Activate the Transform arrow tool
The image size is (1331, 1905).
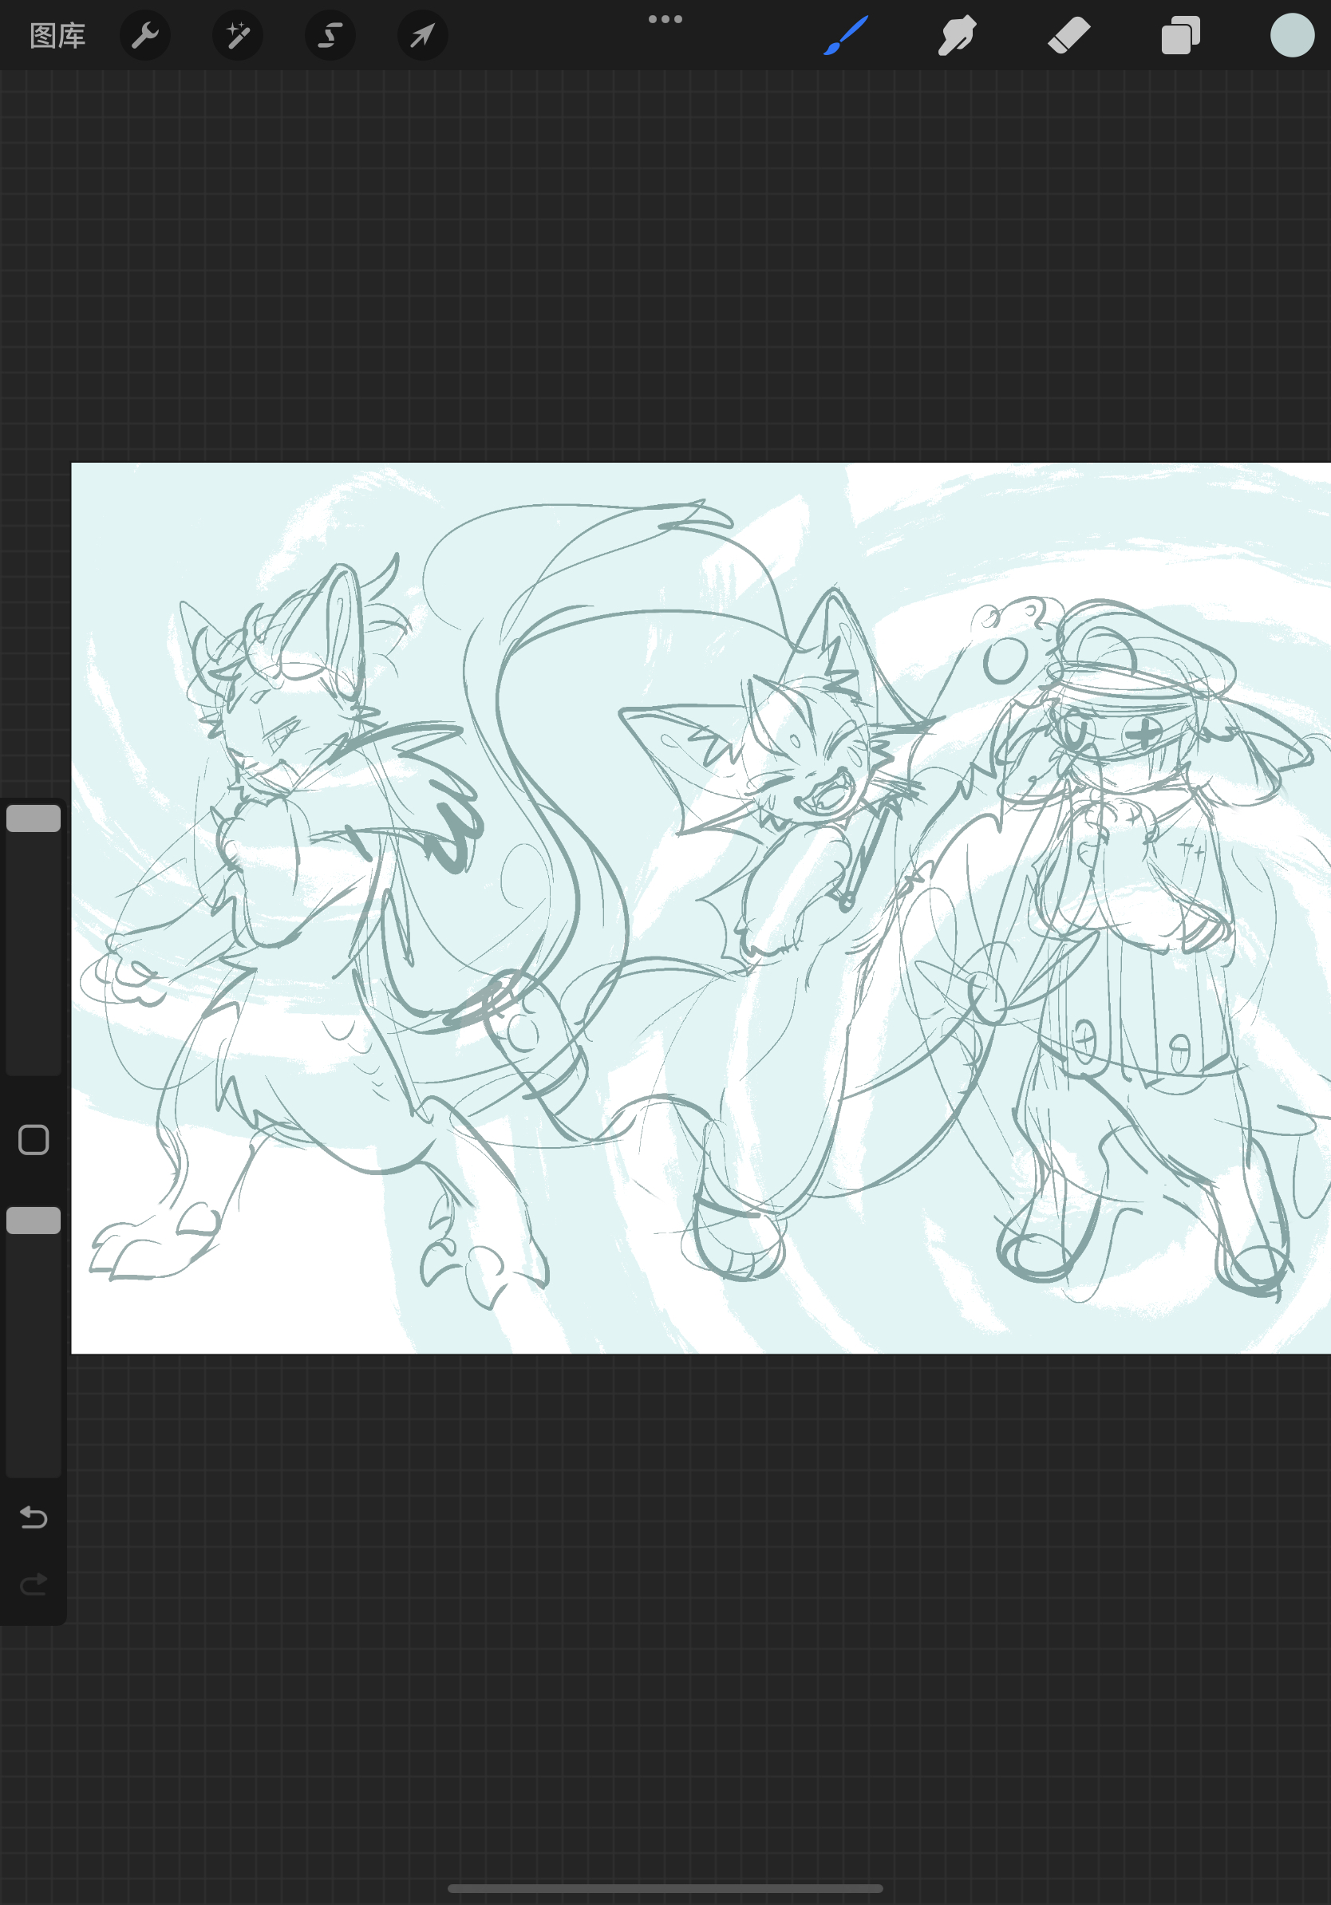pyautogui.click(x=422, y=36)
